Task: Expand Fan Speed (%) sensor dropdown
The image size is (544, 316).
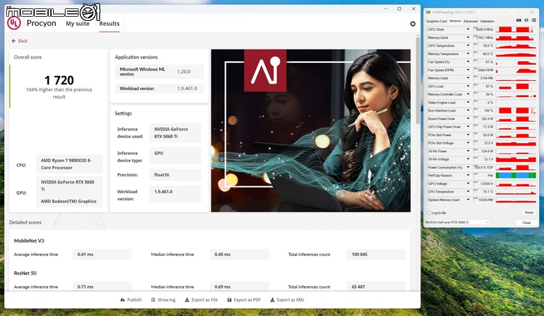Action: click(x=468, y=62)
